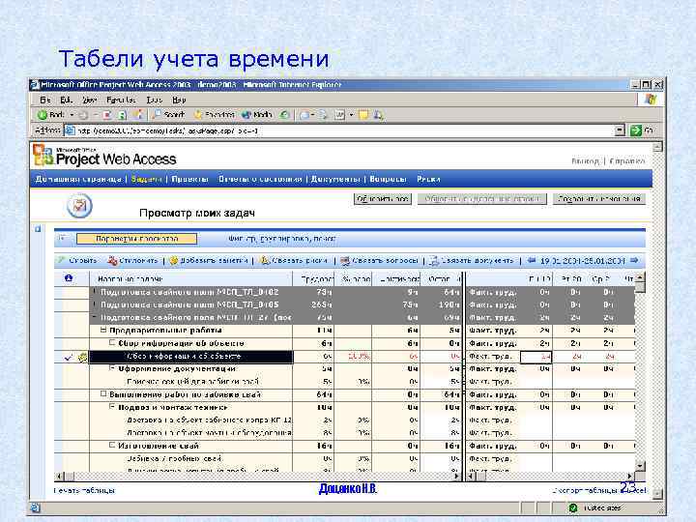Select the Задачи nav tab

146,179
